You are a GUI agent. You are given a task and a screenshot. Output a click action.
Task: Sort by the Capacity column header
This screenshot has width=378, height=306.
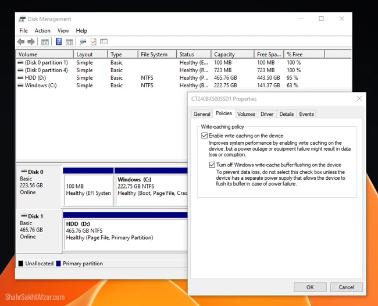pyautogui.click(x=233, y=55)
